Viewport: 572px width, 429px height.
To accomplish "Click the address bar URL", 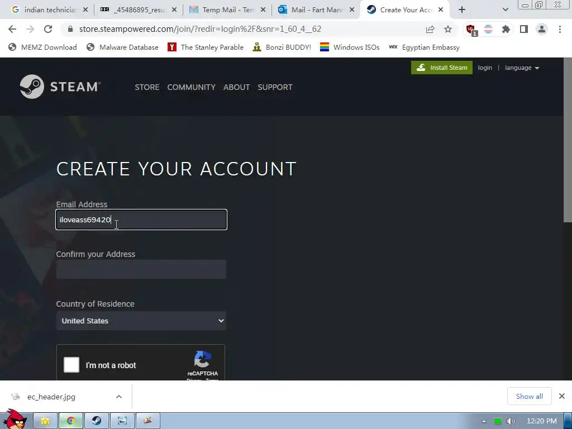I will [200, 29].
